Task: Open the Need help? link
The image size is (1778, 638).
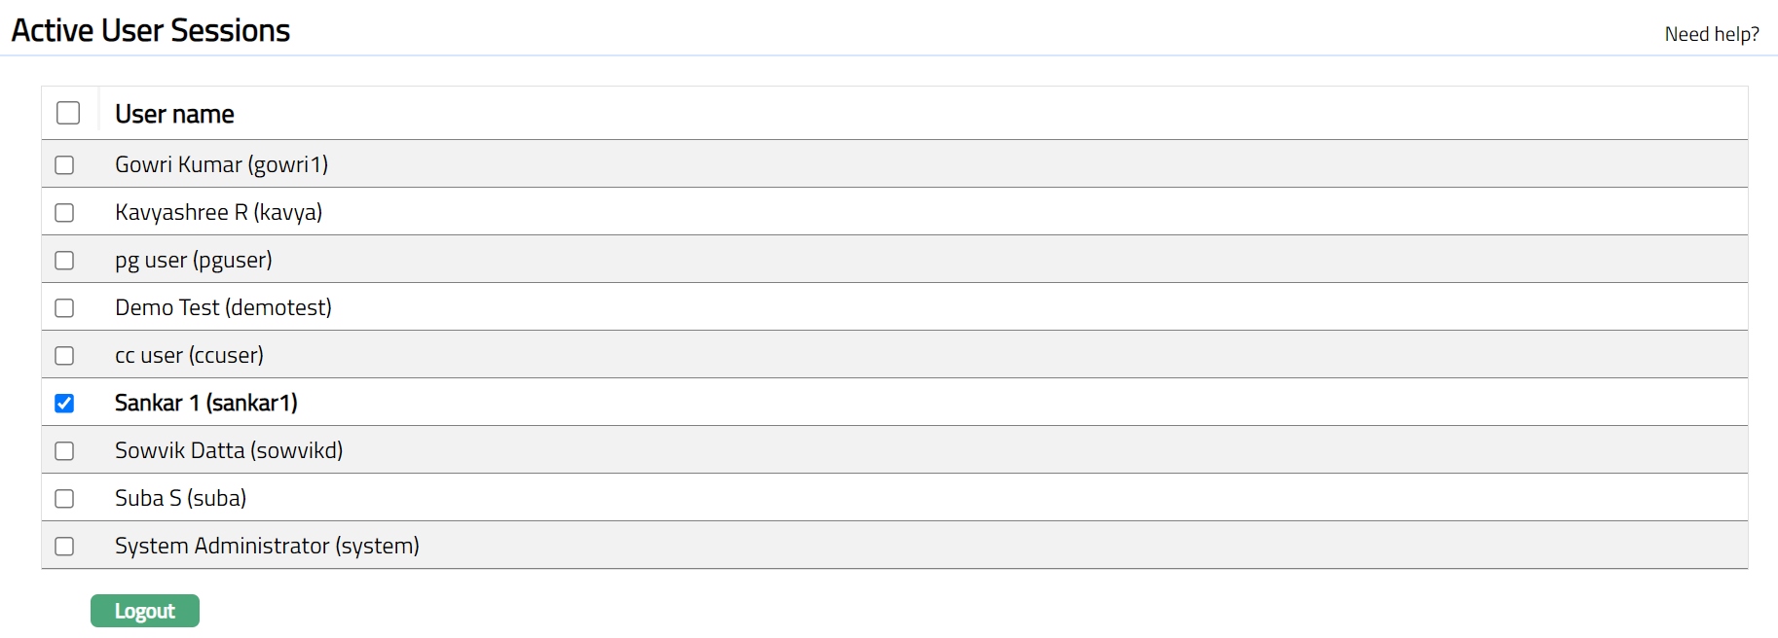Action: [1711, 34]
